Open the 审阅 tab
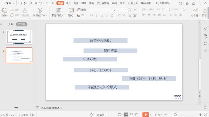The image size is (209, 117). click(x=114, y=3)
